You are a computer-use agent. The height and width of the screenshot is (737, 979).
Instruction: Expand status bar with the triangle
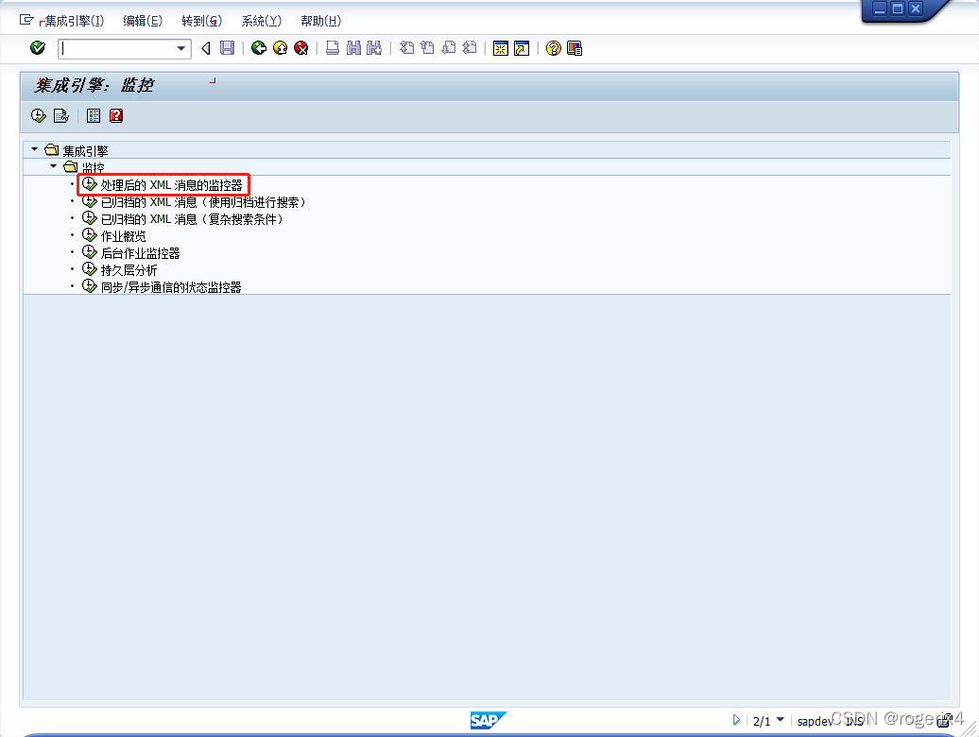pos(737,720)
